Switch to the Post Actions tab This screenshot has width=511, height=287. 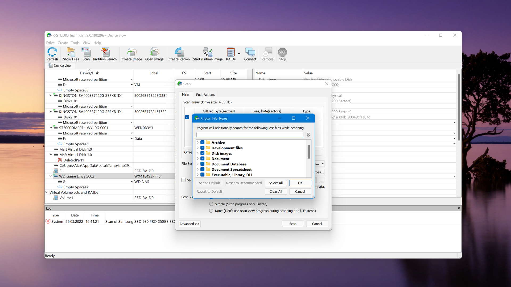click(205, 95)
